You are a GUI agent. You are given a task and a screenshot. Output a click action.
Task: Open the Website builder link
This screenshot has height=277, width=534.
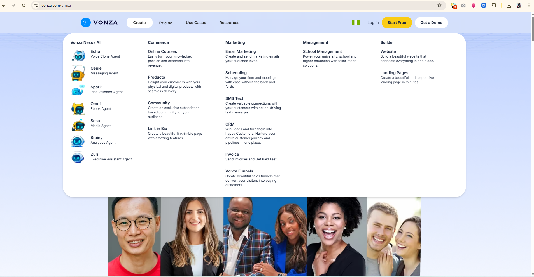pos(388,51)
